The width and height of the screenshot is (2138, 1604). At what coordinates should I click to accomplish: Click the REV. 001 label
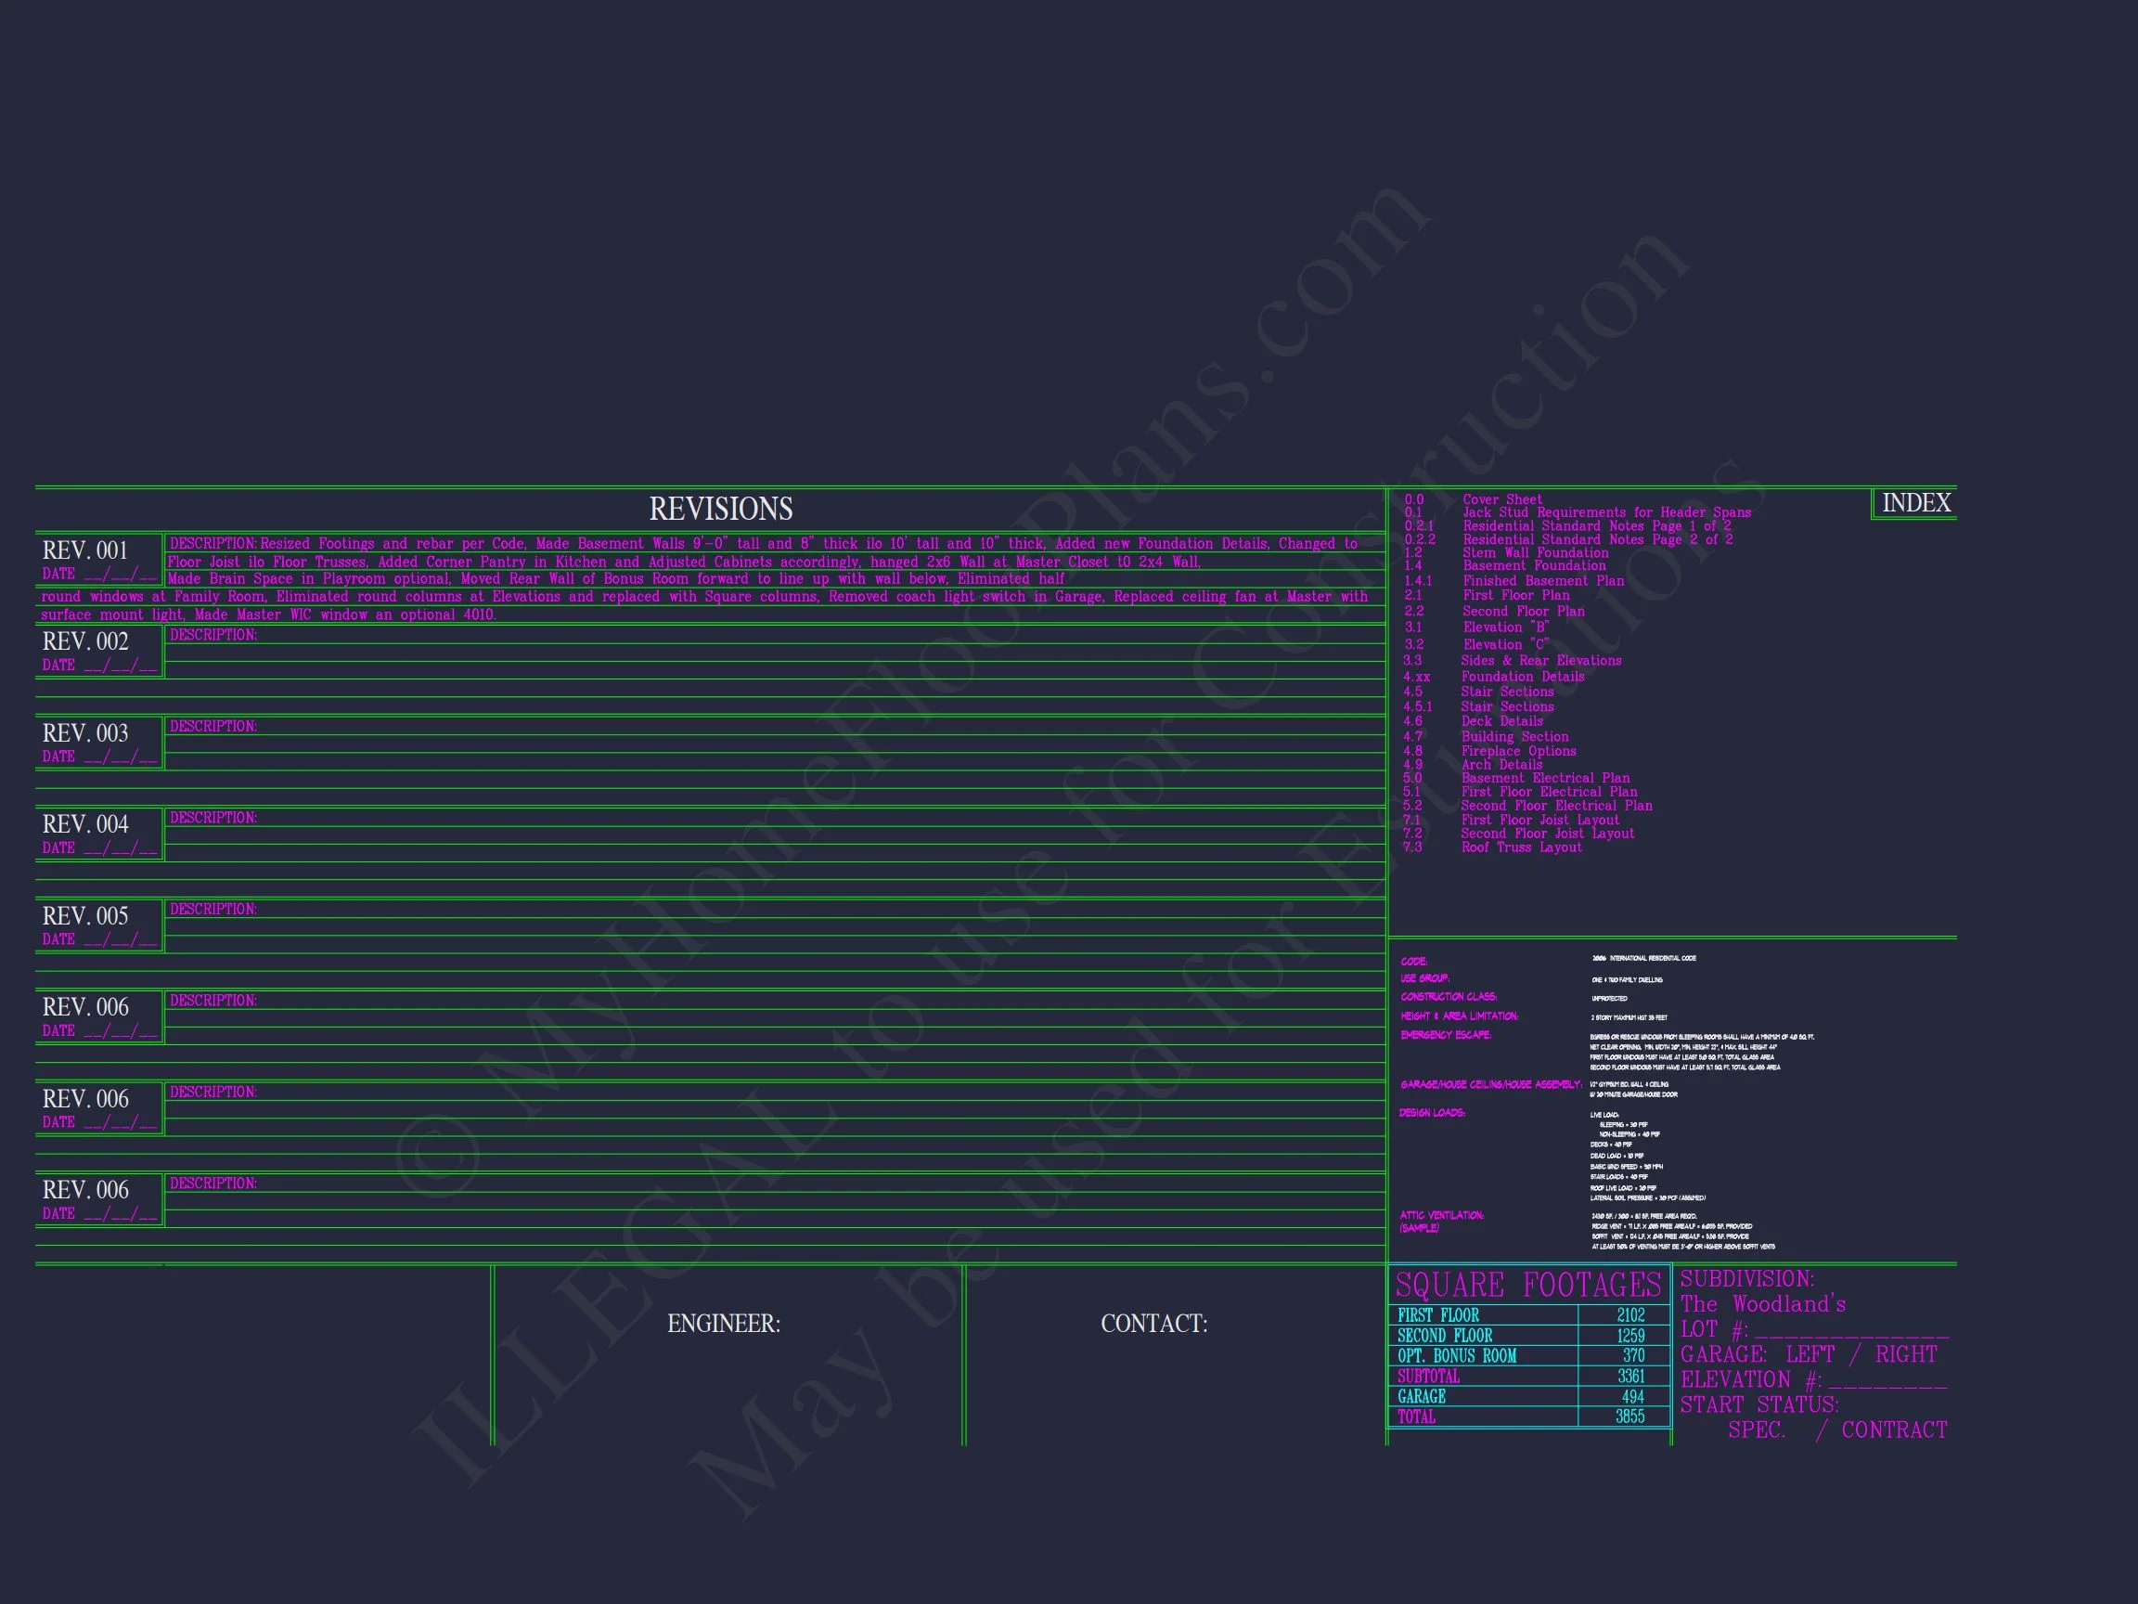pos(85,550)
